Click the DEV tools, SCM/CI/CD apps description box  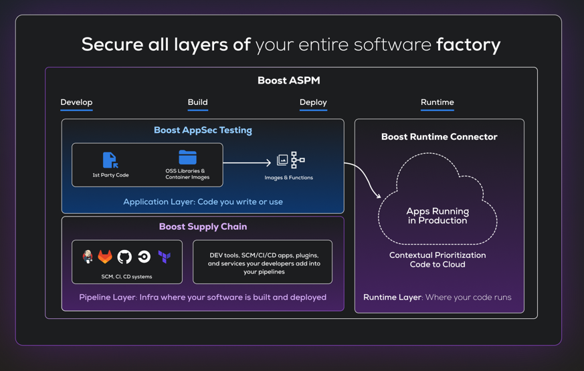(x=263, y=262)
